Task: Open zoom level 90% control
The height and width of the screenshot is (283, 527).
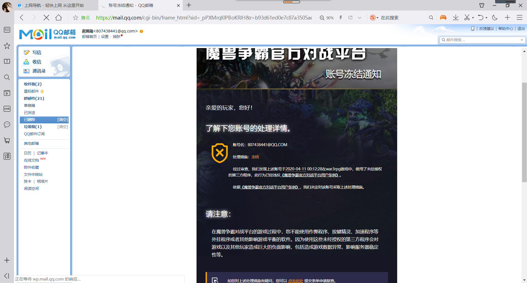Action: pyautogui.click(x=327, y=18)
